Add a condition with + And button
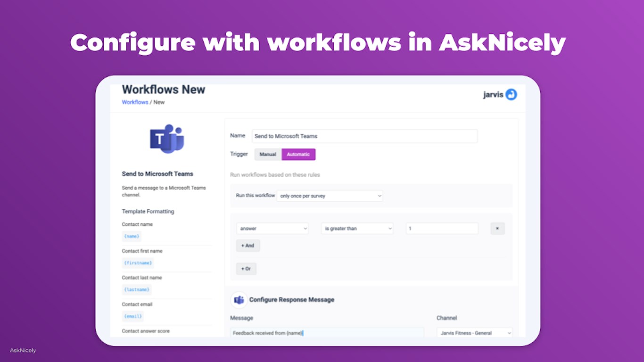This screenshot has width=644, height=362. [x=248, y=246]
